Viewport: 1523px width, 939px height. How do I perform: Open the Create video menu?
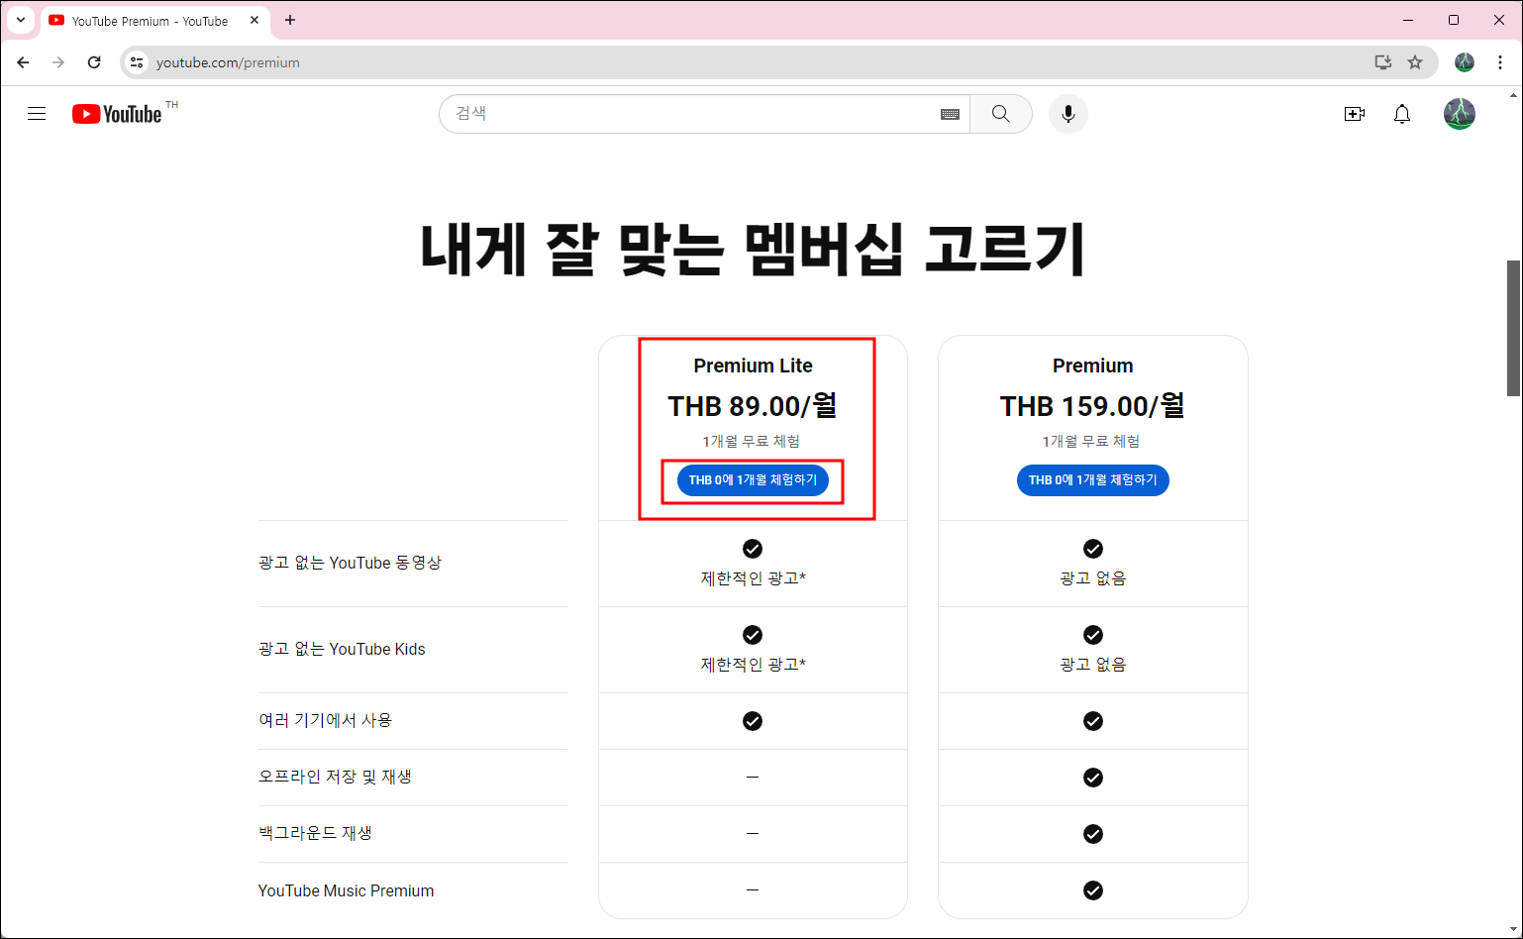[1354, 114]
